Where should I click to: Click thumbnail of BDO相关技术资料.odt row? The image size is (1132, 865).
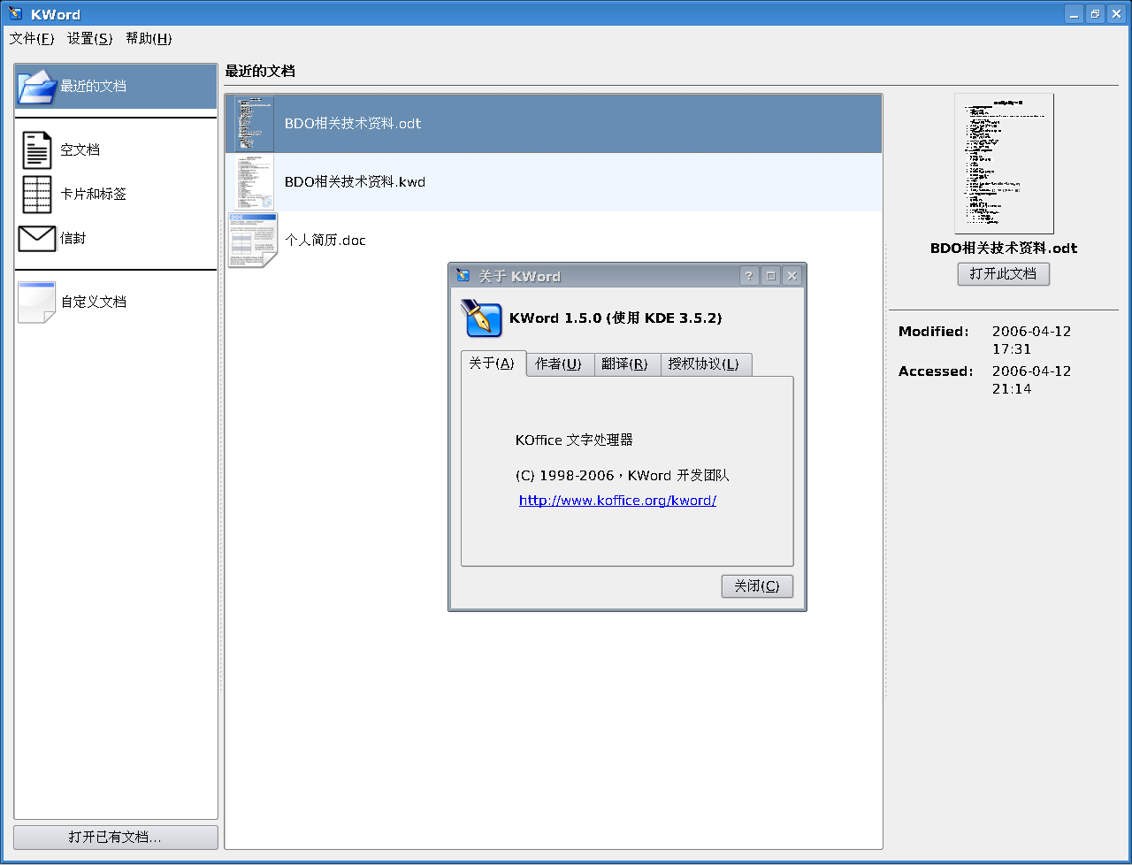click(255, 124)
